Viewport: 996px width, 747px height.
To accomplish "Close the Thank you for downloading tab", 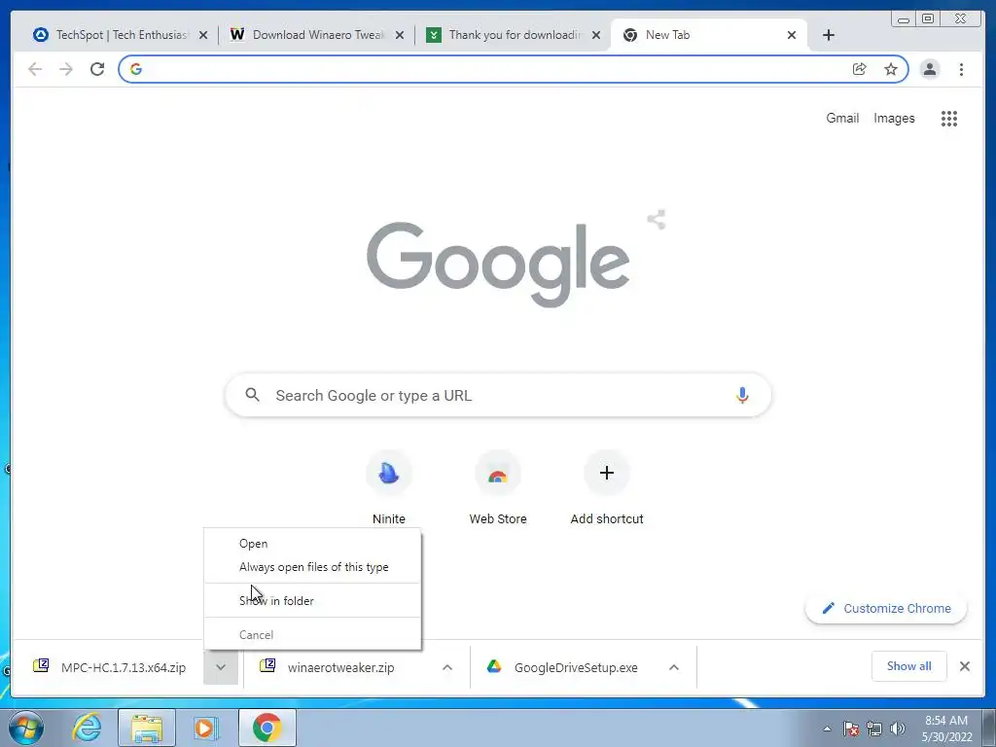I will (x=596, y=35).
